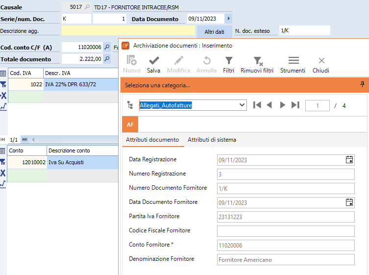Image resolution: width=369 pixels, height=275 pixels.
Task: Click the N. doc. esteso field
Action: [304, 30]
